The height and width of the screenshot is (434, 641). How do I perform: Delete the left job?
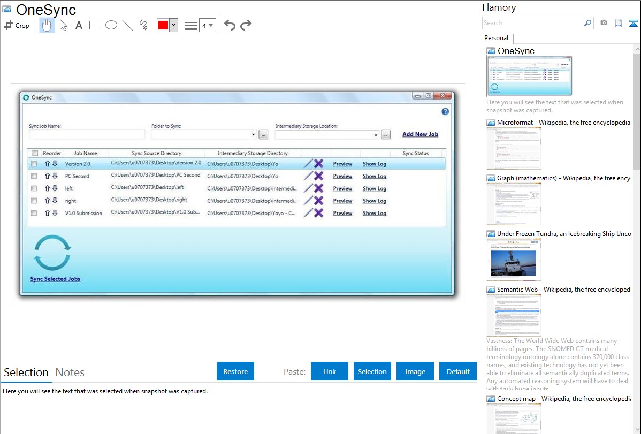318,188
